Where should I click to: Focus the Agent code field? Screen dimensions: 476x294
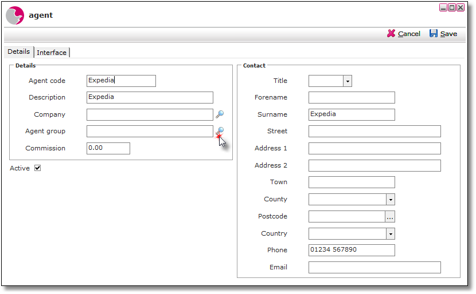(121, 81)
